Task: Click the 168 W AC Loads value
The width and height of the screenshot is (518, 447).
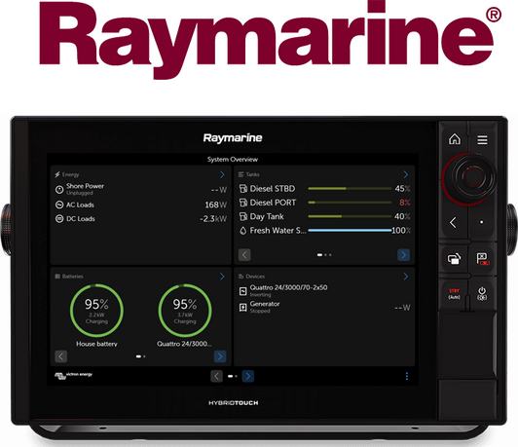Action: click(x=216, y=205)
